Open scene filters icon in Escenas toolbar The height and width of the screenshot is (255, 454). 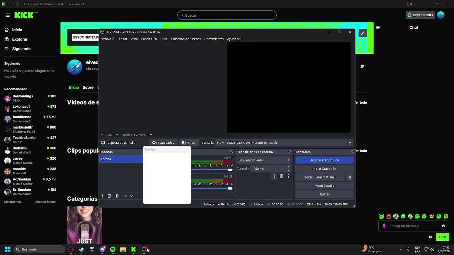tap(117, 196)
